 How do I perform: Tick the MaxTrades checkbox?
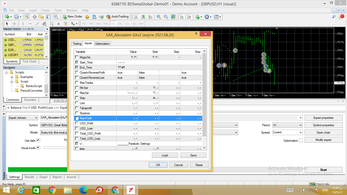[77, 83]
